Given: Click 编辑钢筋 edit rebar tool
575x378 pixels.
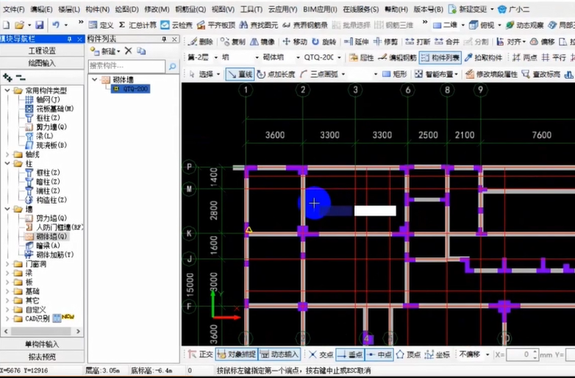Looking at the screenshot, I should coord(397,57).
